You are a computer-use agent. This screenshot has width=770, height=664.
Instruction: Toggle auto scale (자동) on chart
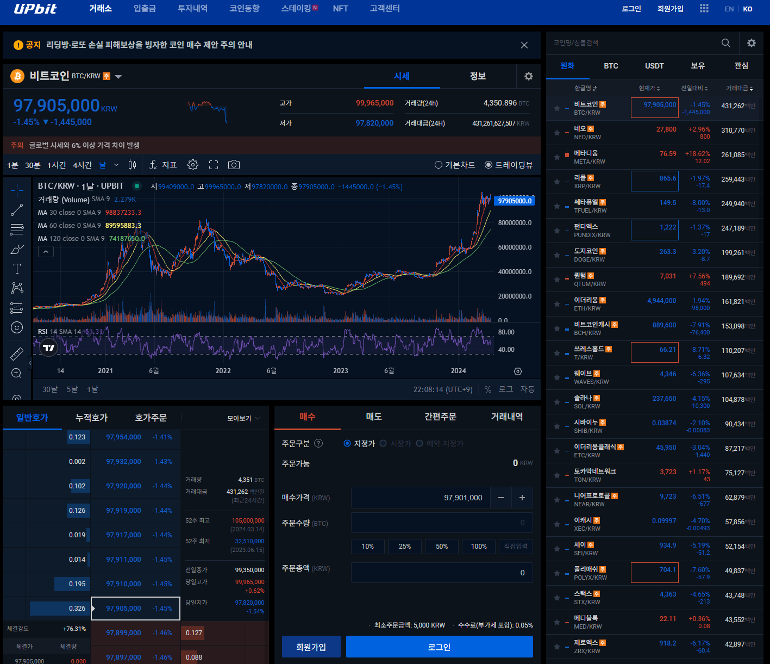(528, 389)
